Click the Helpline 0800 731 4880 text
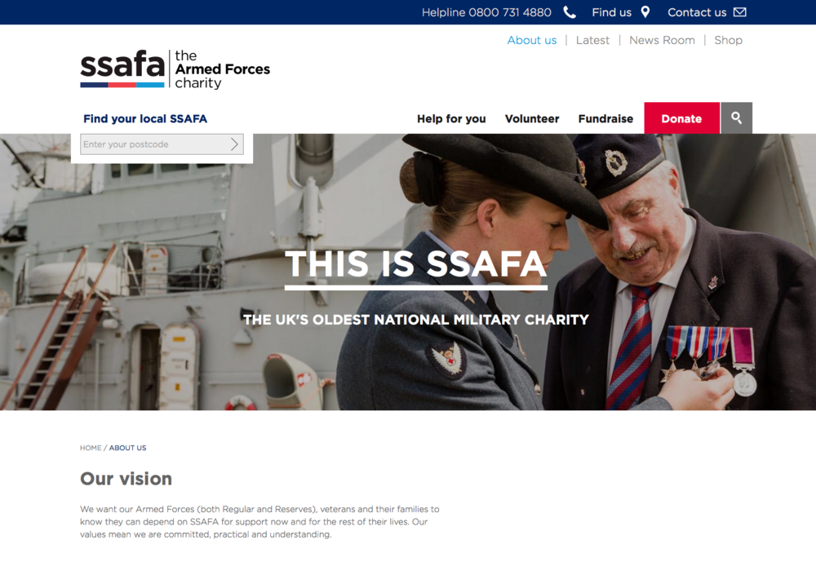This screenshot has width=816, height=562. coord(486,12)
